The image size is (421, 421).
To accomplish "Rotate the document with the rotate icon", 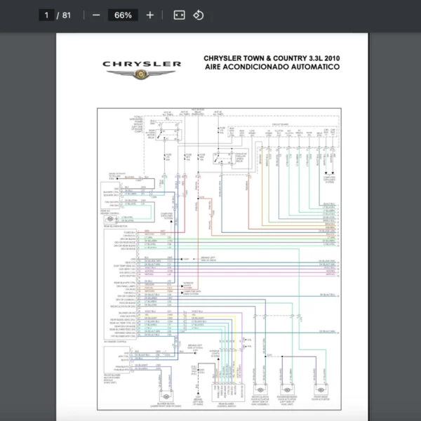I will point(199,15).
